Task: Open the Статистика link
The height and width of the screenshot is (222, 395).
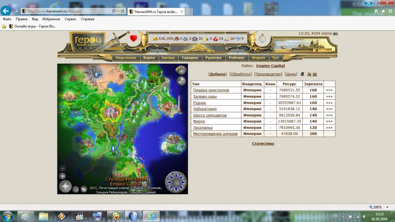Action: tap(263, 143)
